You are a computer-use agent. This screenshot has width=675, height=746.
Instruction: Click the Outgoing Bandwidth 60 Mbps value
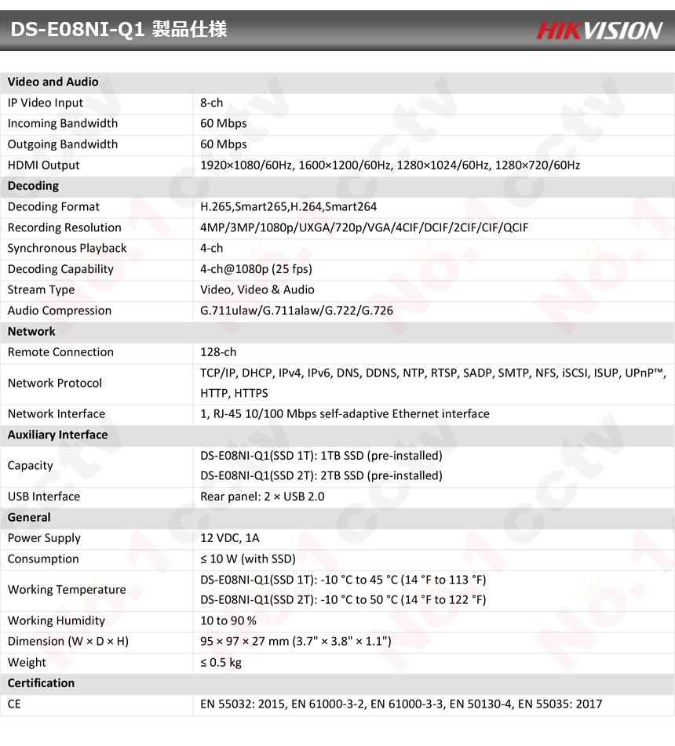(223, 144)
